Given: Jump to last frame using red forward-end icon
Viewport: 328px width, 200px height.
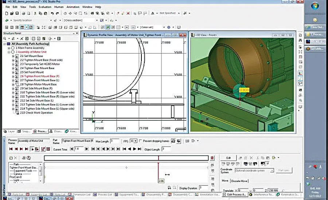Looking at the screenshot, I should point(26,149).
